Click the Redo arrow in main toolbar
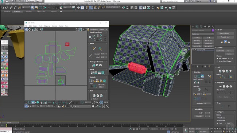The height and width of the screenshot is (133, 237). [x=7, y=8]
